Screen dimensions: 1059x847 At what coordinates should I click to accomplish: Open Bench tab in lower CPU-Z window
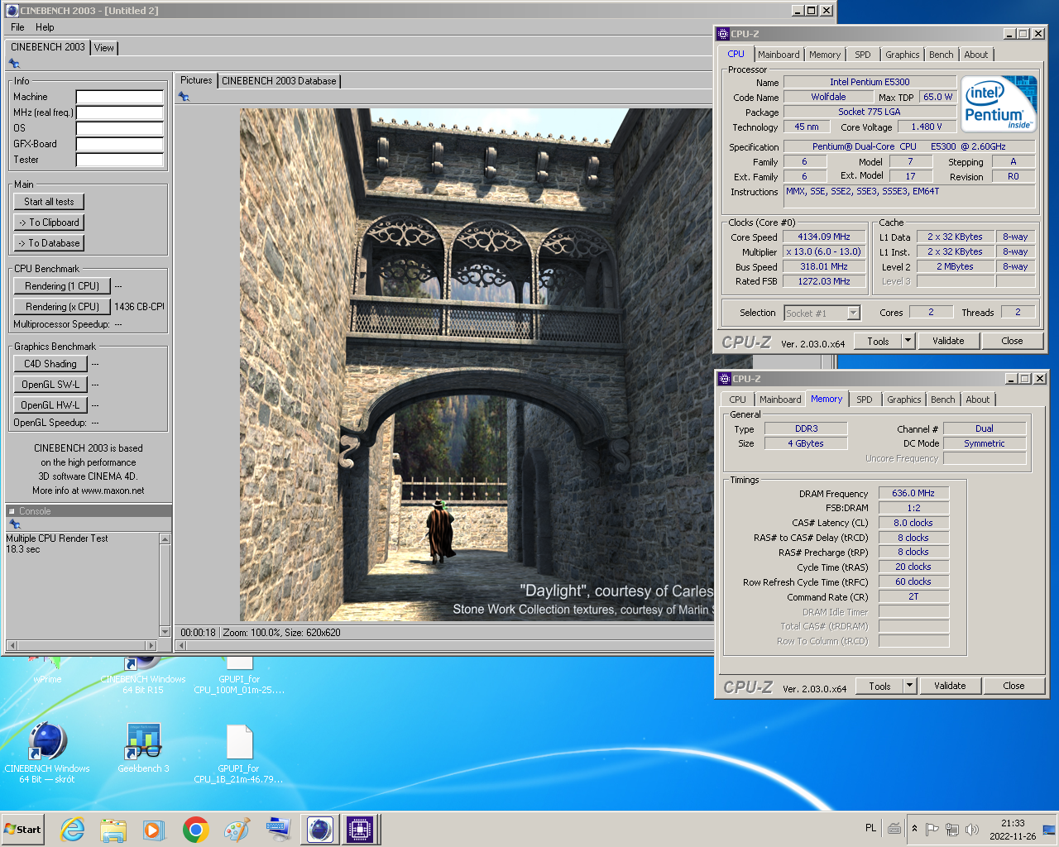coord(942,400)
